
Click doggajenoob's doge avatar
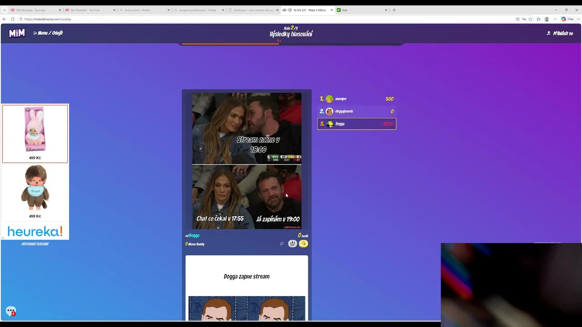(330, 111)
